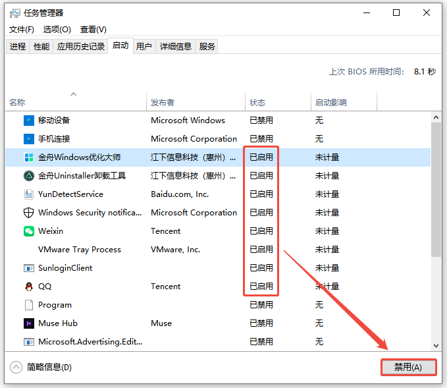447x388 pixels.
Task: Click the Muse Hub purple icon
Action: 28,323
